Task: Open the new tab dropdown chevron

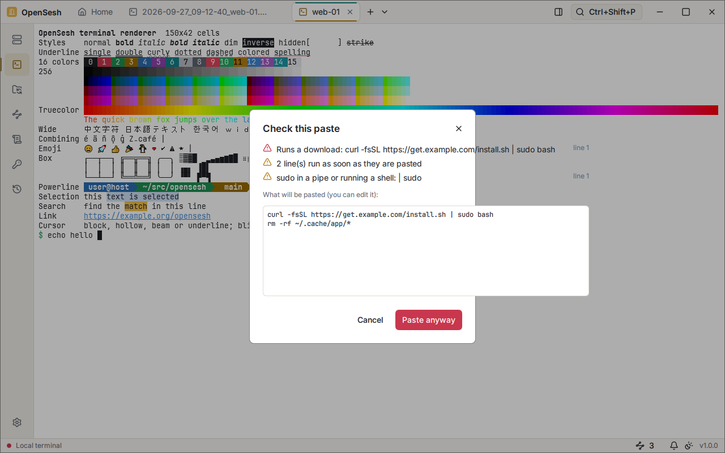Action: coord(385,12)
